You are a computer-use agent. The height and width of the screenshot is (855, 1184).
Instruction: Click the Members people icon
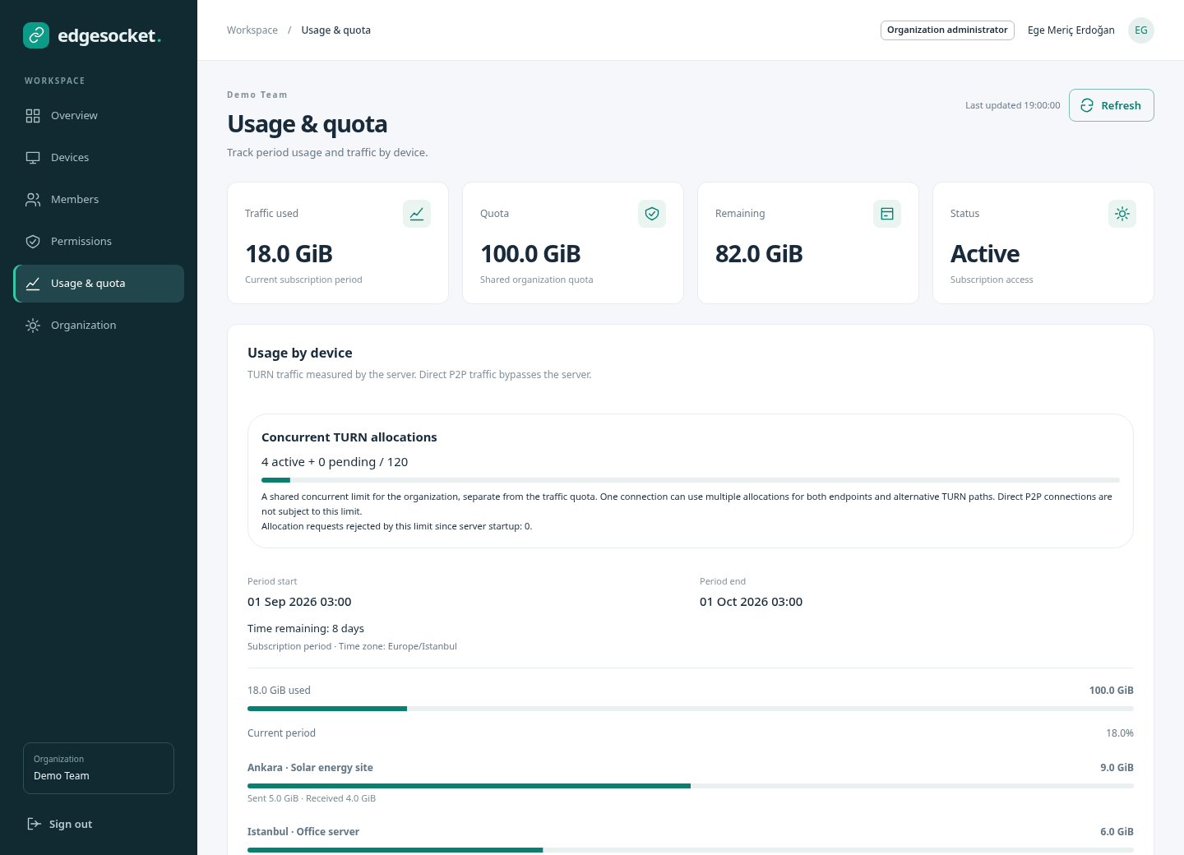pyautogui.click(x=33, y=200)
